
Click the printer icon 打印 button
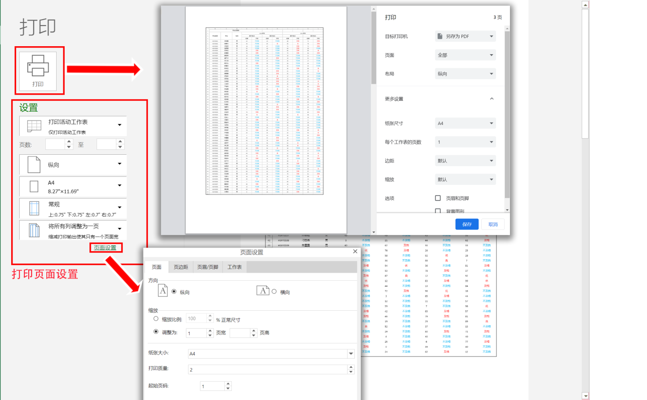[38, 71]
